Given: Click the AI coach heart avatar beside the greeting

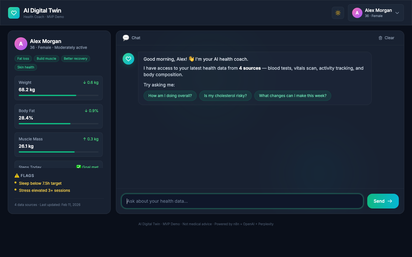Looking at the screenshot, I should click(x=128, y=59).
